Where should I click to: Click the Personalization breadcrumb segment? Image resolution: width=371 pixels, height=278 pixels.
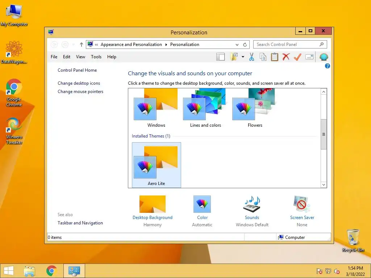tap(184, 45)
